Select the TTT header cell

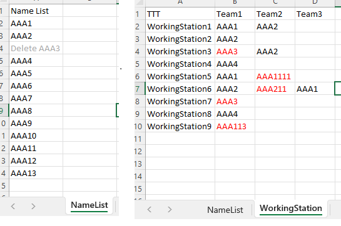click(x=180, y=14)
